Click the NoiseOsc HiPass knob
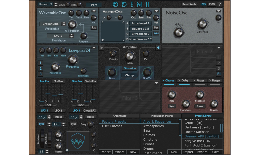This screenshot has height=155, width=259. [179, 32]
